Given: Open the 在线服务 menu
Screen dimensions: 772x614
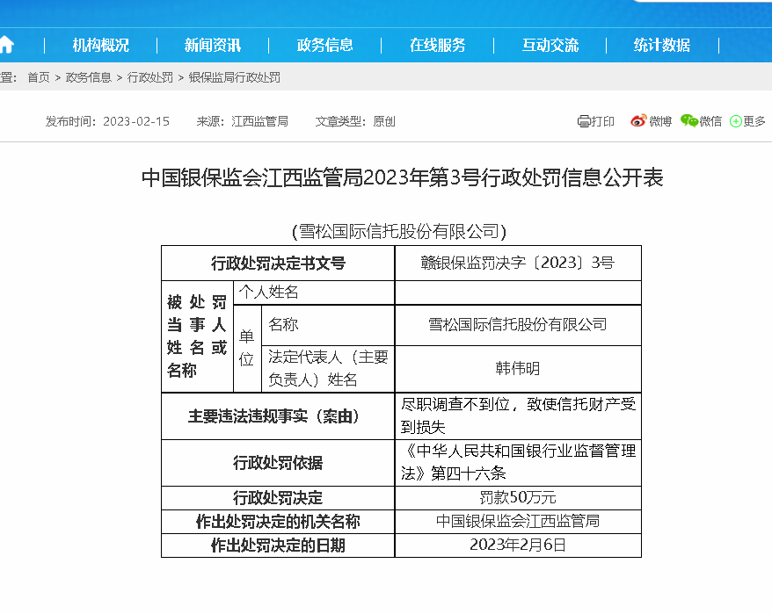Looking at the screenshot, I should point(438,45).
